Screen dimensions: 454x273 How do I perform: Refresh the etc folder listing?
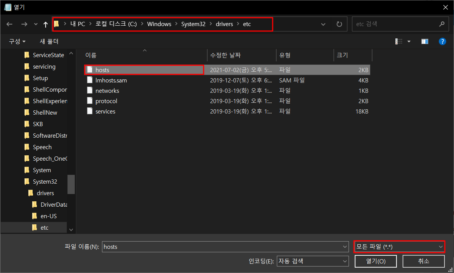click(x=339, y=24)
